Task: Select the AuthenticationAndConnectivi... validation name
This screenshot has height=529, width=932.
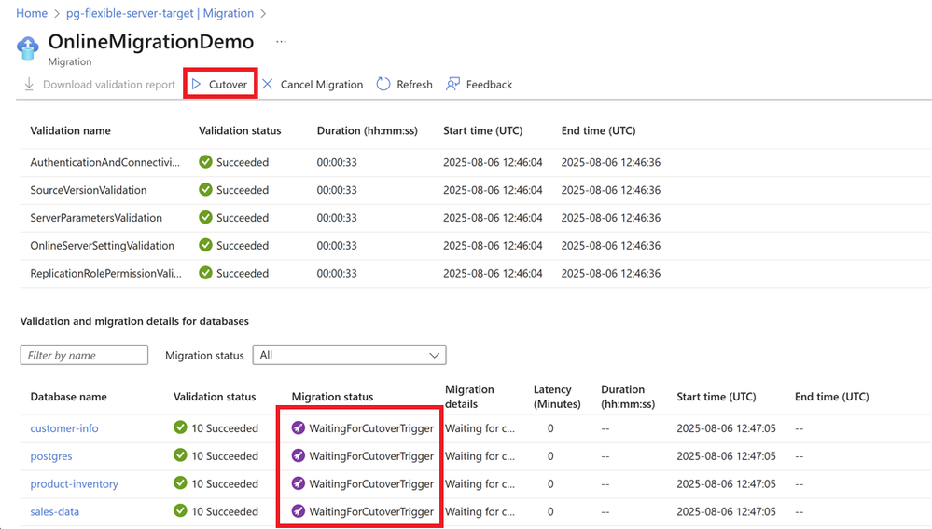Action: (104, 162)
